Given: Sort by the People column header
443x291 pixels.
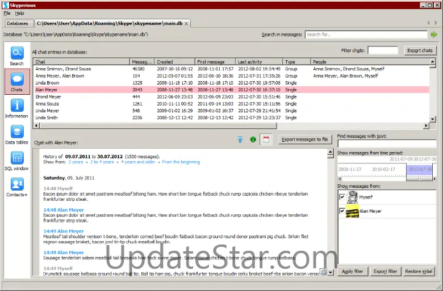Looking at the screenshot, I should coord(370,62).
